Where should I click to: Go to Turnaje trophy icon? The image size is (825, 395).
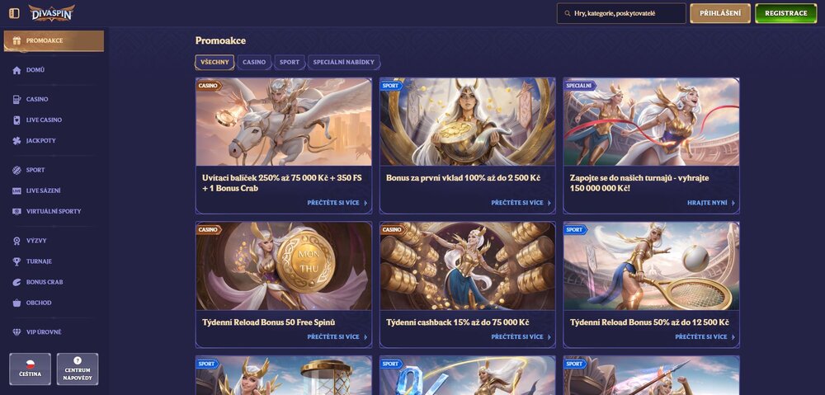[x=16, y=261]
